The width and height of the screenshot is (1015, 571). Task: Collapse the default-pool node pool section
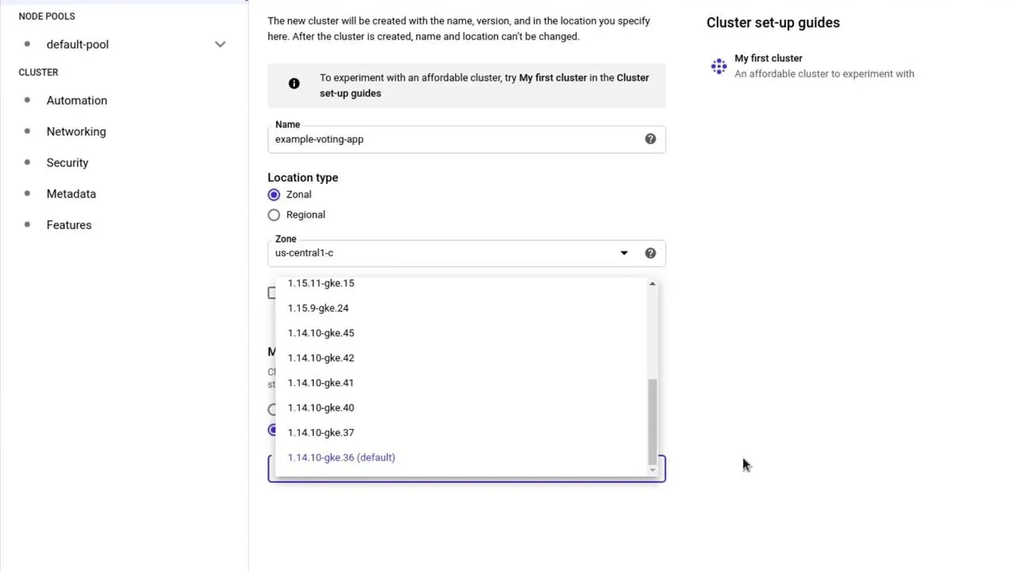point(220,44)
